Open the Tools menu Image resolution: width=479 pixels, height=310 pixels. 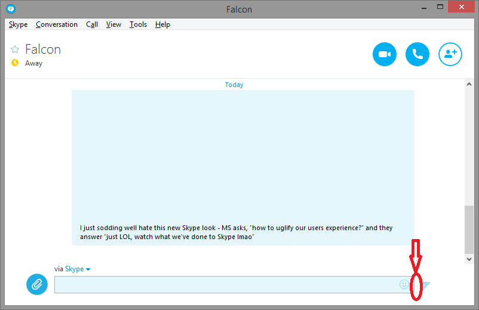click(138, 24)
